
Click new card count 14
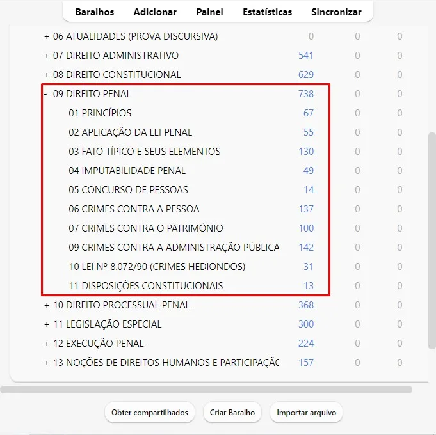pos(309,190)
